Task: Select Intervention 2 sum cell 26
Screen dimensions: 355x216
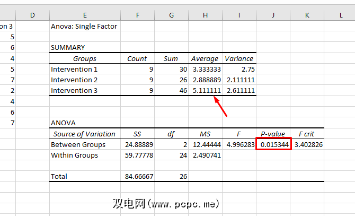Action: point(171,80)
